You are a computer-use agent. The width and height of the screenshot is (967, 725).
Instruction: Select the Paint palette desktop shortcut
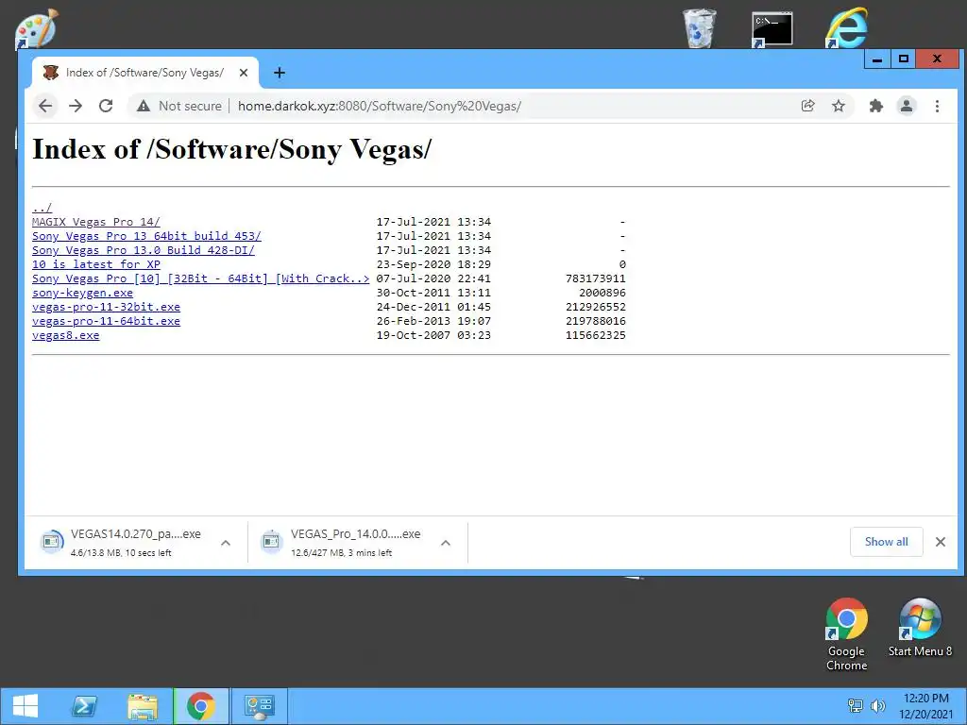[x=36, y=28]
